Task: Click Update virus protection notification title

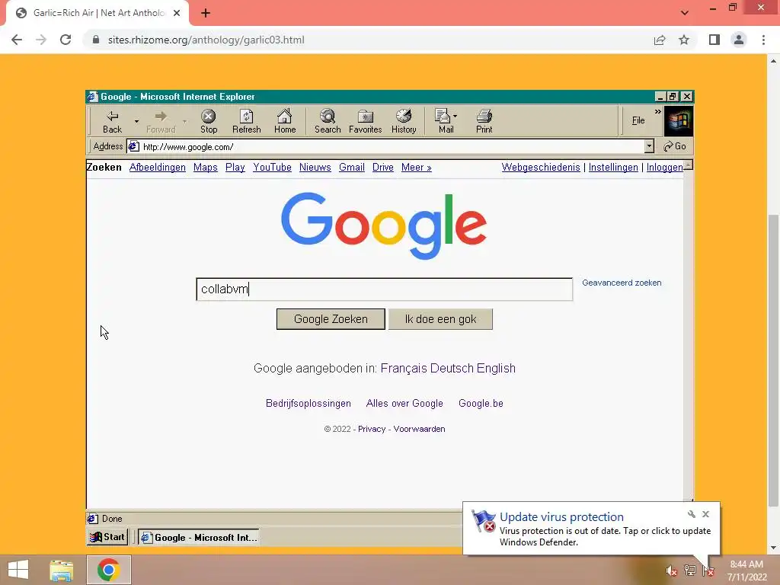Action: point(561,517)
